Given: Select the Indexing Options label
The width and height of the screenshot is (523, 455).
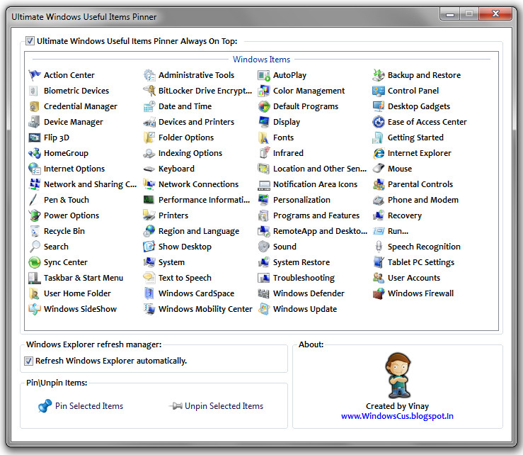Looking at the screenshot, I should [190, 153].
